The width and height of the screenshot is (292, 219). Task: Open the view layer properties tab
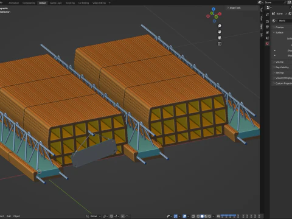coord(267,32)
